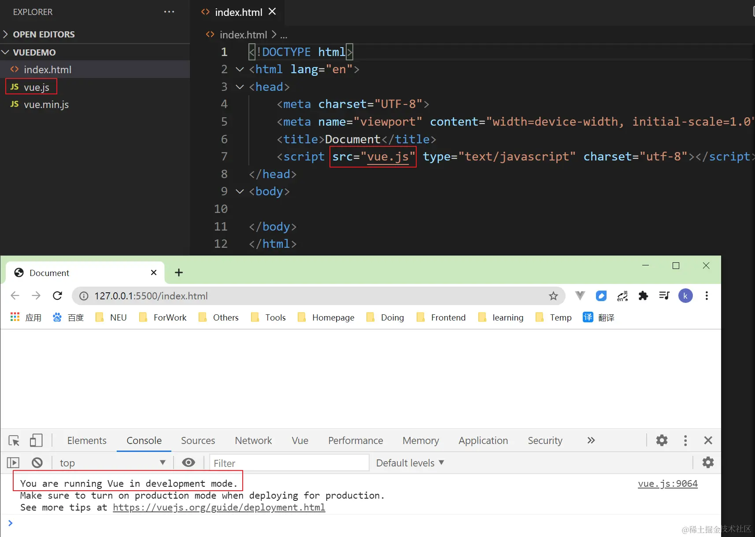Screen dimensions: 755x537
Task: Fold the head tag on line 3
Action: 240,87
